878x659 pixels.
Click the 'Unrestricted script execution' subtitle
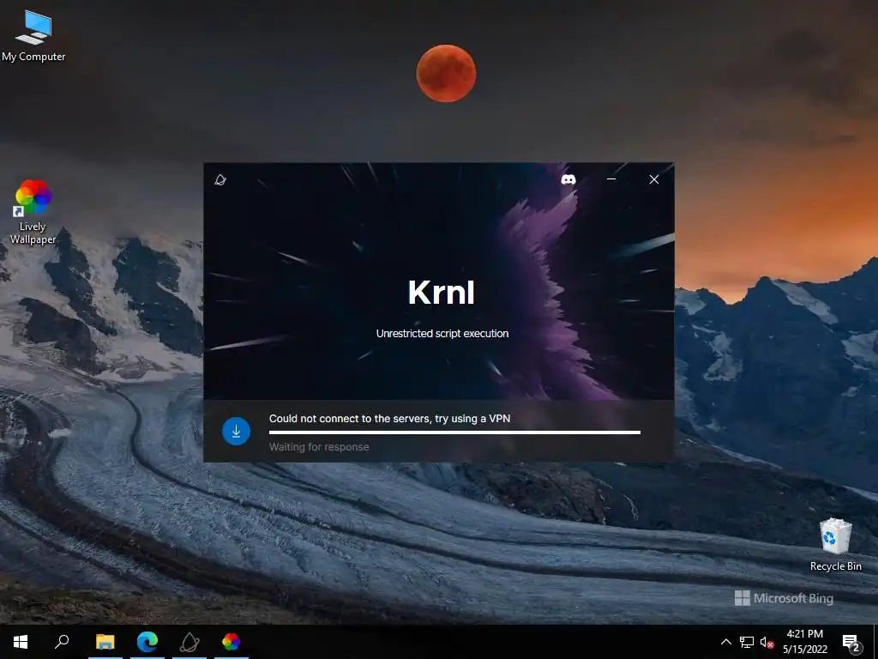coord(442,334)
